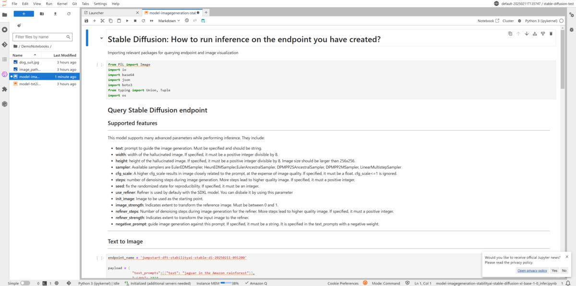Insert a cell below via cell toolbar
Viewport: 576px width, 286px height.
click(x=543, y=34)
